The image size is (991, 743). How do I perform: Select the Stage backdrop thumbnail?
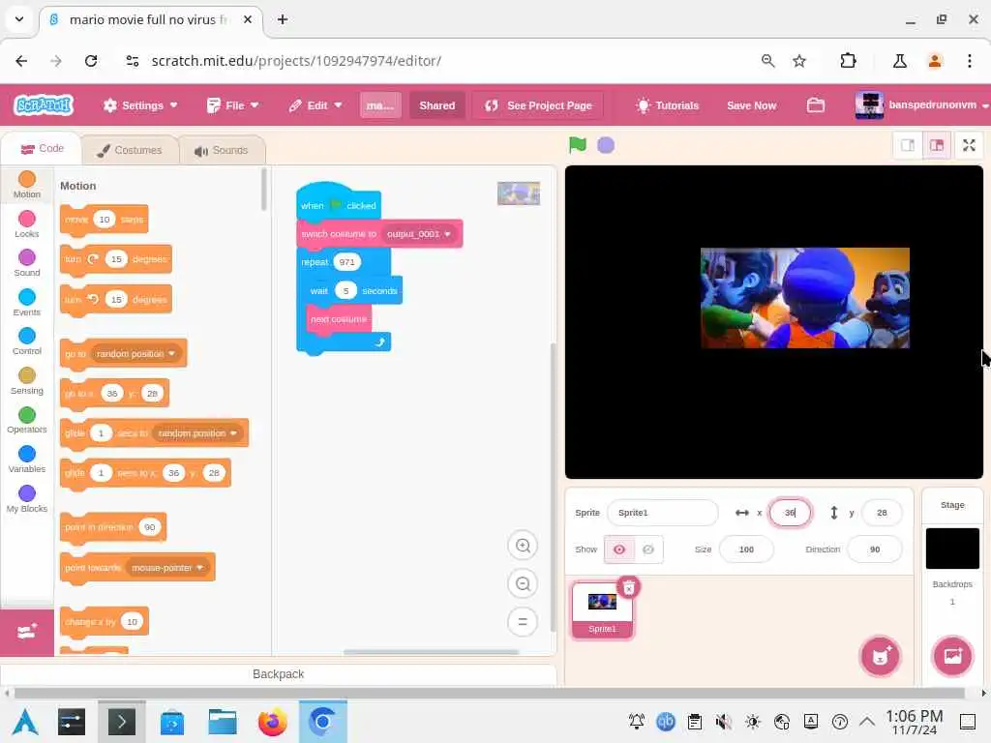coord(952,549)
